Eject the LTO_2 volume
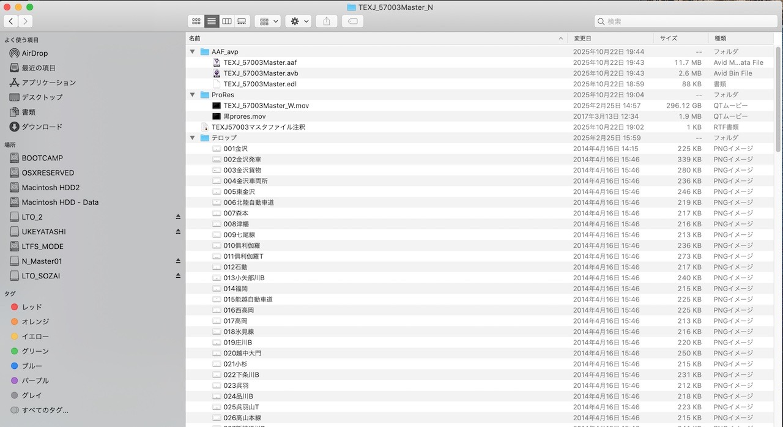Image resolution: width=783 pixels, height=427 pixels. coord(178,217)
